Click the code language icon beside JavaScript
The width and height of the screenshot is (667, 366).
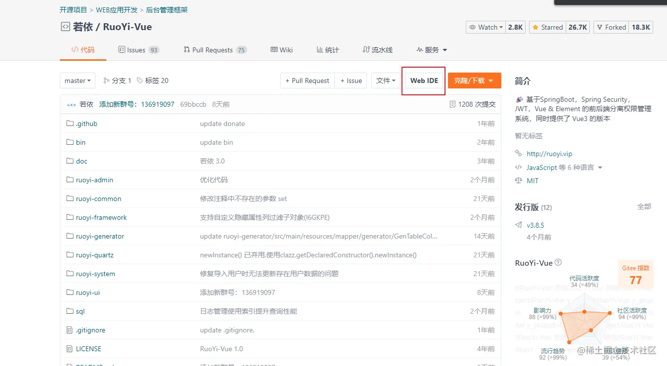tap(518, 167)
